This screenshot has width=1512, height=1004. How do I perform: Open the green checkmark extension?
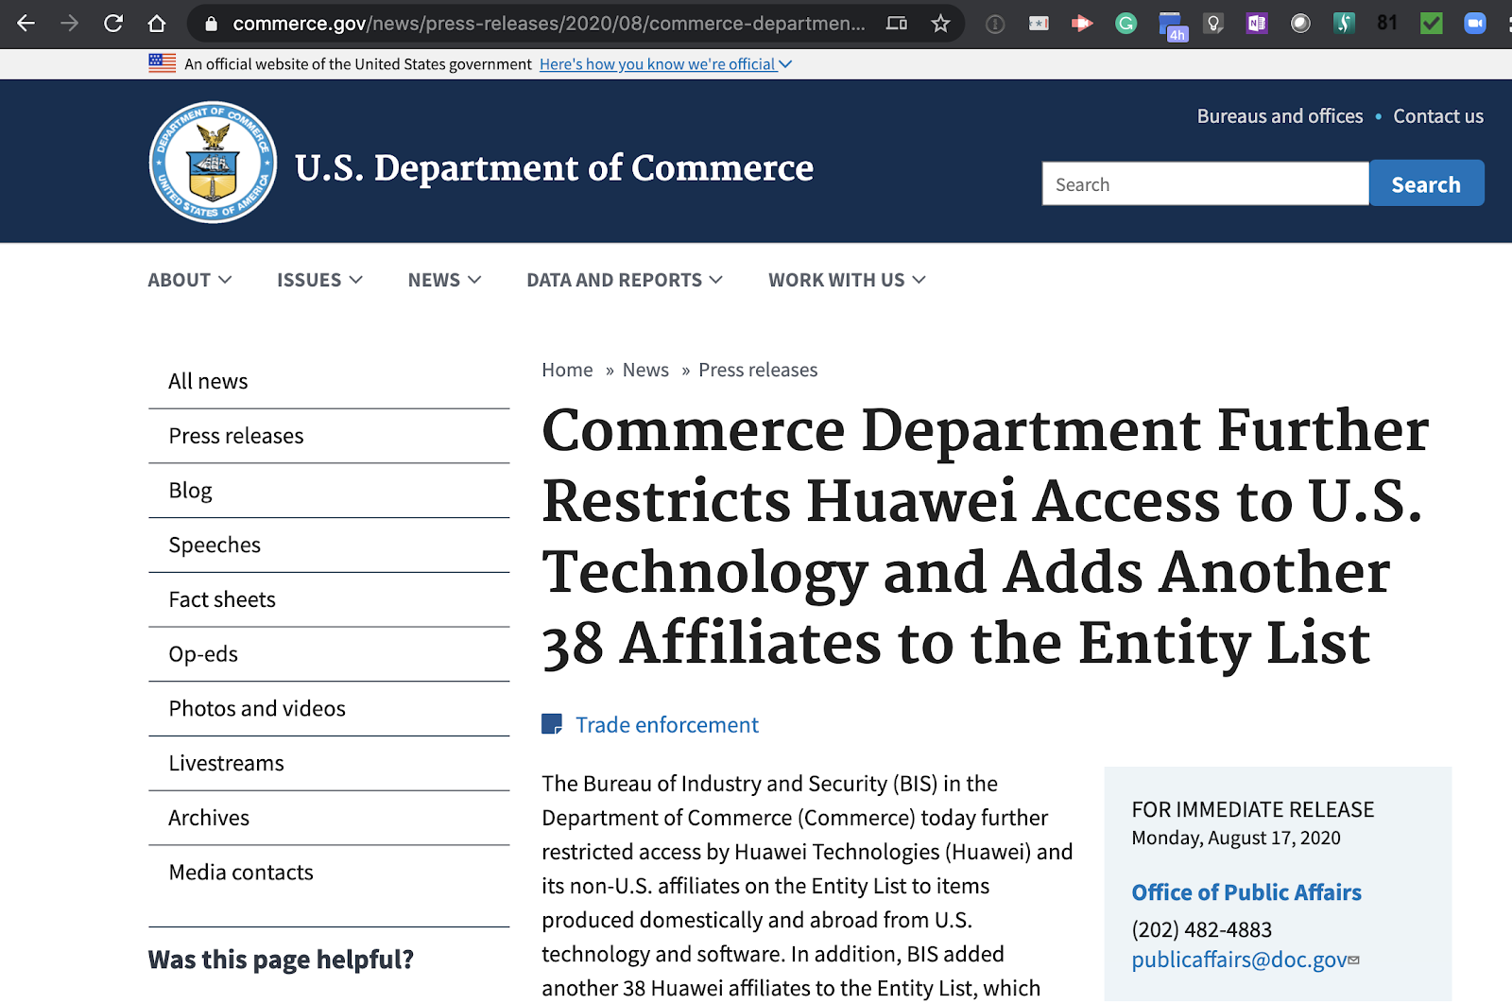[1432, 24]
